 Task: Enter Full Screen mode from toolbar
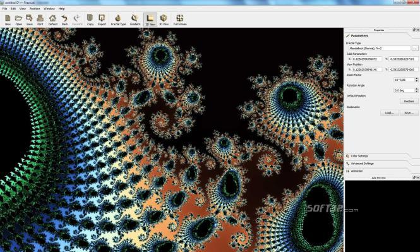point(180,20)
